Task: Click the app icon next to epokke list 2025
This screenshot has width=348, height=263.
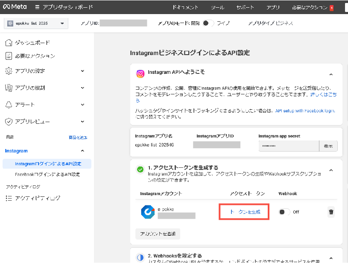Action: pos(10,23)
